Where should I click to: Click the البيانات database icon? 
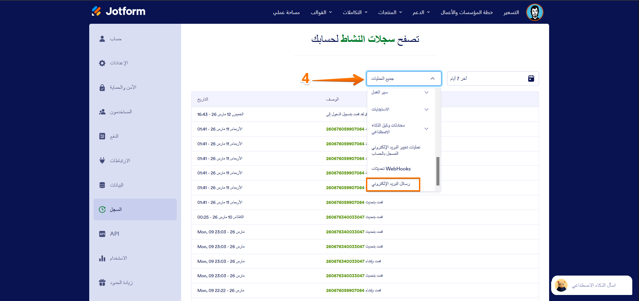click(102, 185)
